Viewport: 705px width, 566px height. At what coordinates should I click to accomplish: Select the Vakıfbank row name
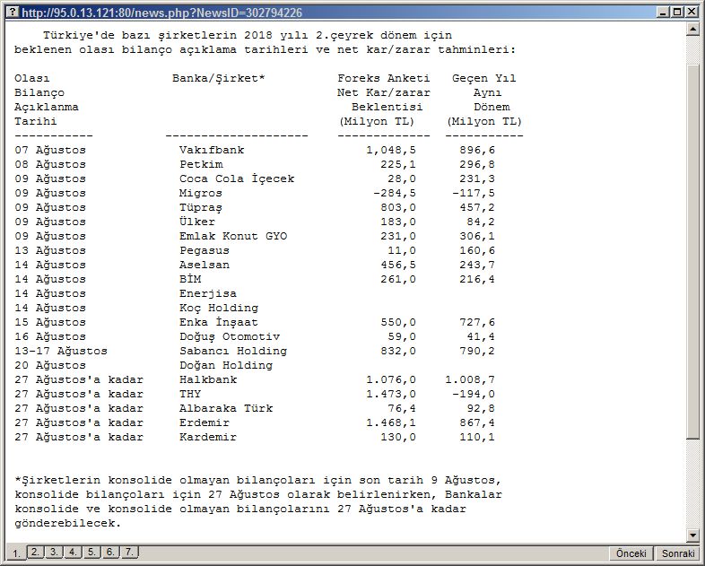point(212,150)
